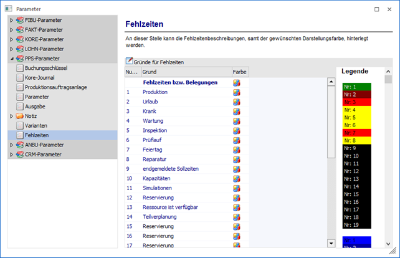
Task: Click the legend panel's scroll down arrow
Action: pos(388,244)
